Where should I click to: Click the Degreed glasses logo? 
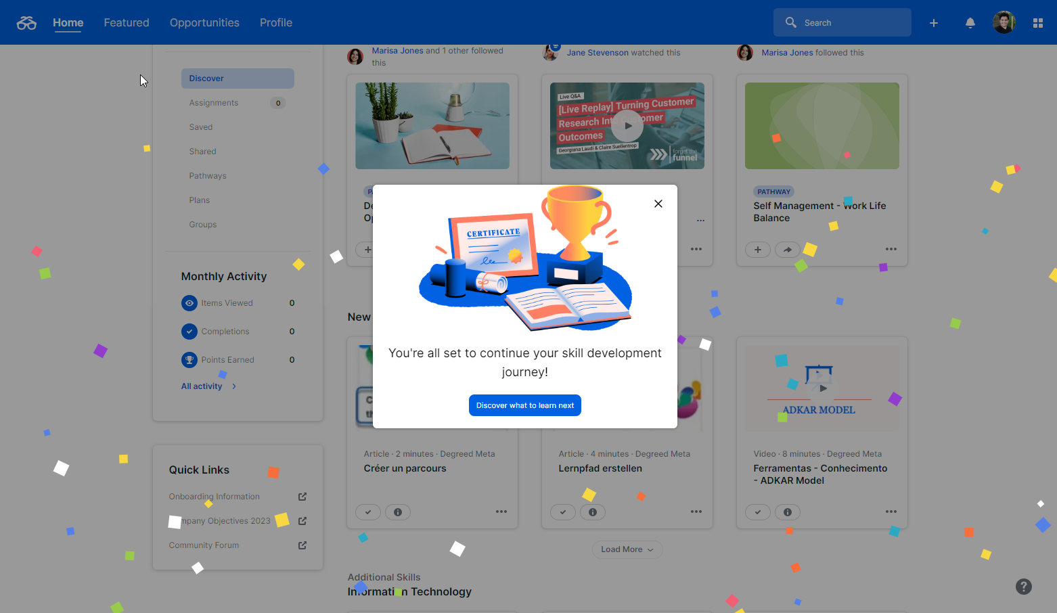[x=26, y=23]
